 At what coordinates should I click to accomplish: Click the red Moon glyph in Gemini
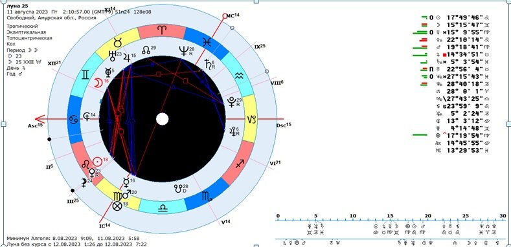coord(98,83)
